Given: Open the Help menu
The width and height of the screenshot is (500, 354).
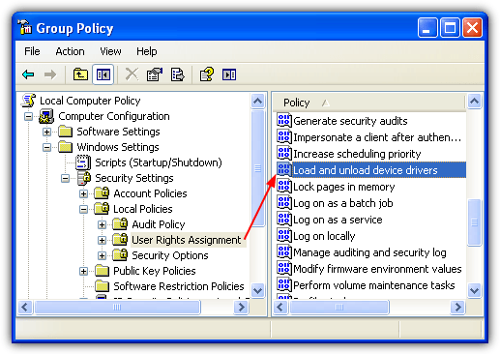Looking at the screenshot, I should pyautogui.click(x=147, y=51).
